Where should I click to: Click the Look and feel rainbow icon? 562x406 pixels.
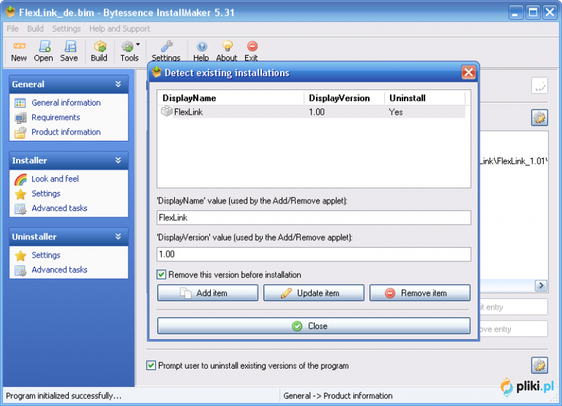coord(20,179)
